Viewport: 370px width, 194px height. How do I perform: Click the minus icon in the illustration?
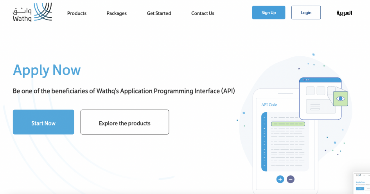[291, 180]
